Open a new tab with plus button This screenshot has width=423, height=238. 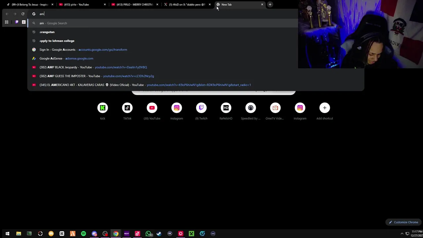[x=270, y=5]
